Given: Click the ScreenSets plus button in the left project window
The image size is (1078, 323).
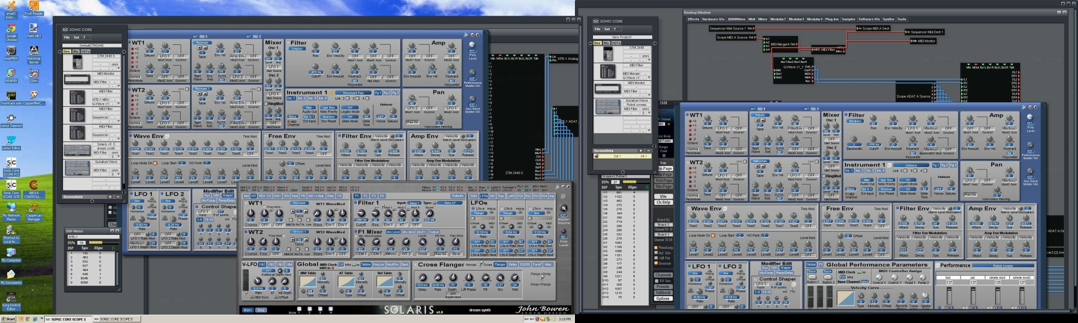Looking at the screenshot, I should tap(110, 197).
